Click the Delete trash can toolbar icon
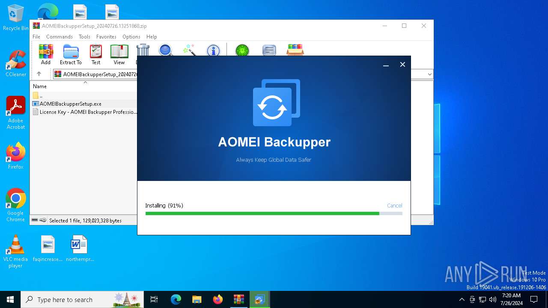This screenshot has width=548, height=308. 143,50
